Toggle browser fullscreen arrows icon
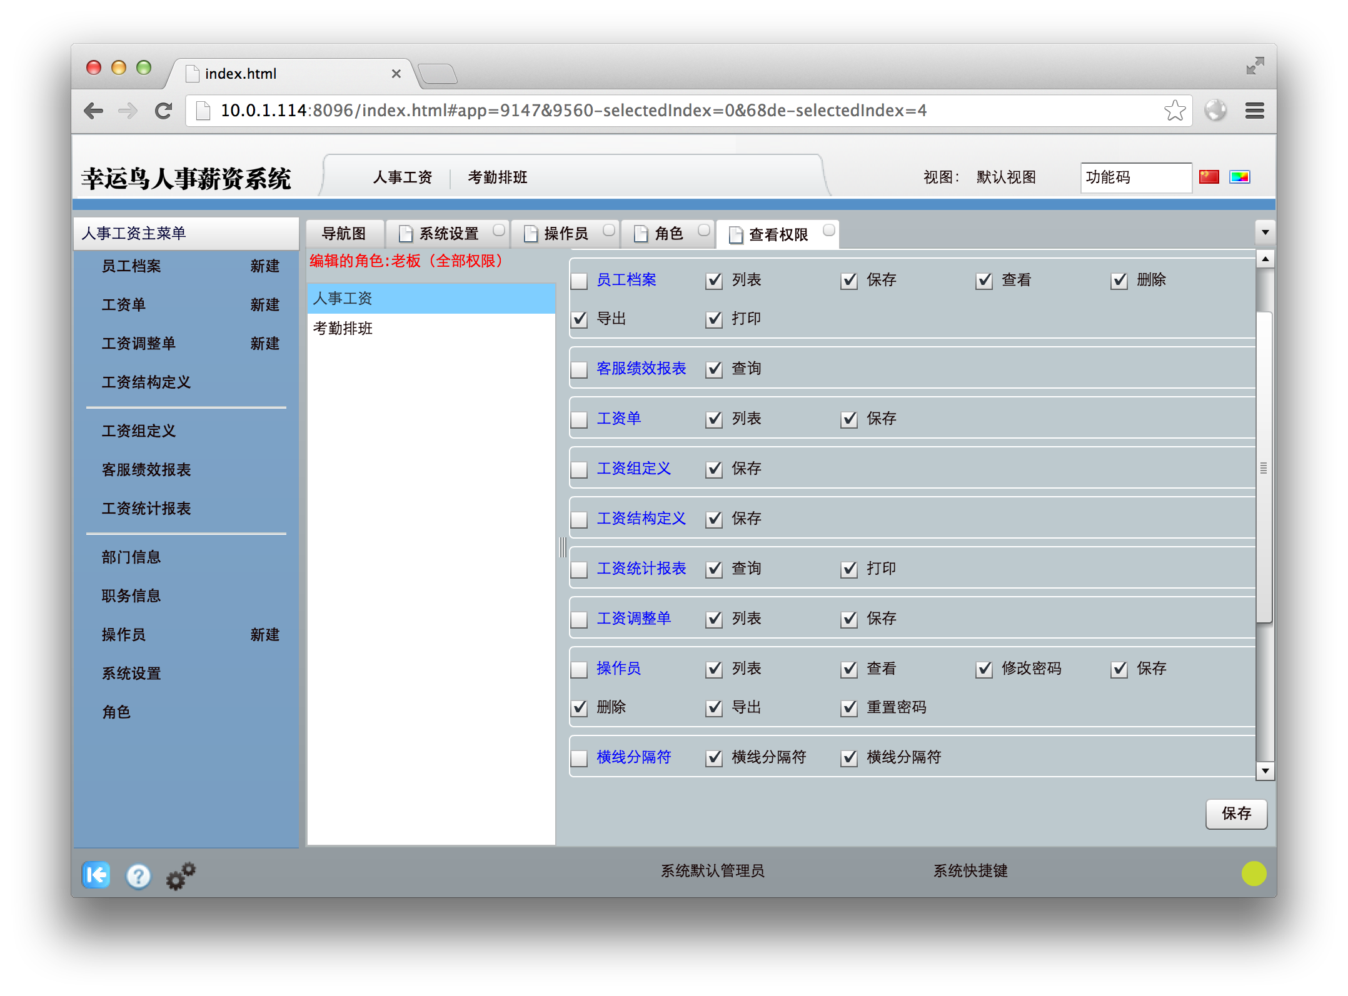Image resolution: width=1348 pixels, height=996 pixels. click(x=1254, y=66)
